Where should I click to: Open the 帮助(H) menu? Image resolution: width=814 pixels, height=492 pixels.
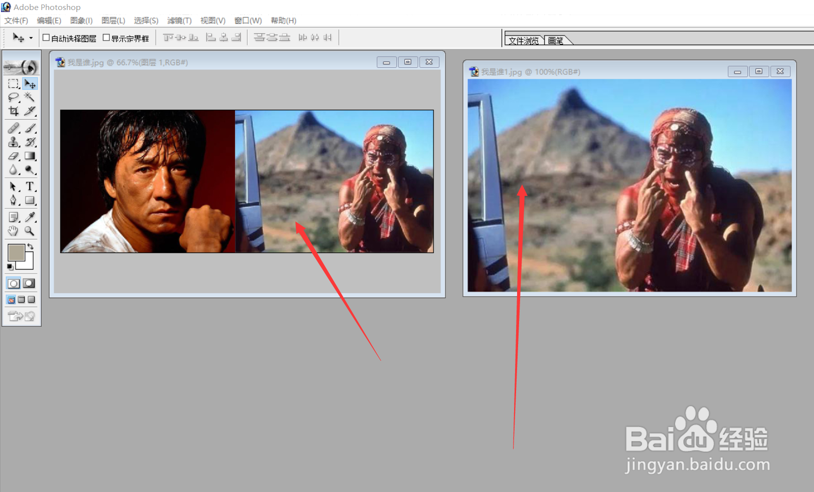[283, 21]
